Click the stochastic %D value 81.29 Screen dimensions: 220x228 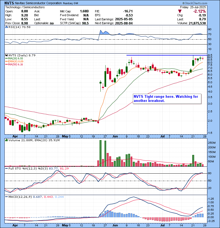(x=64, y=169)
